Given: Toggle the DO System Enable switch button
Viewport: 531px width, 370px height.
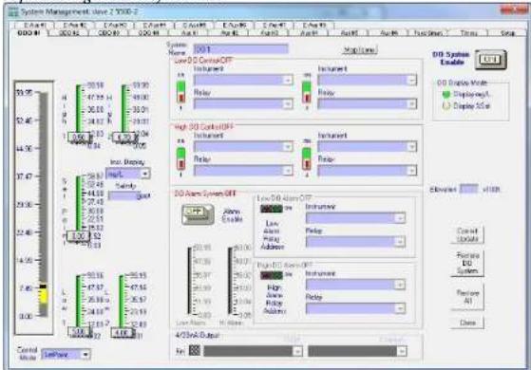Looking at the screenshot, I should [491, 60].
